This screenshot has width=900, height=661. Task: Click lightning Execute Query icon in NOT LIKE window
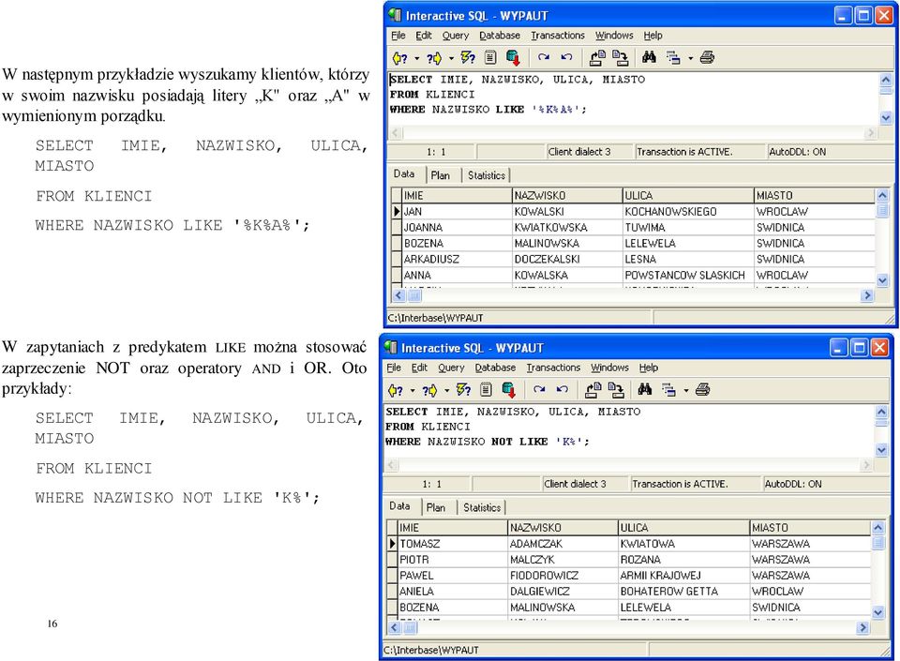[464, 390]
